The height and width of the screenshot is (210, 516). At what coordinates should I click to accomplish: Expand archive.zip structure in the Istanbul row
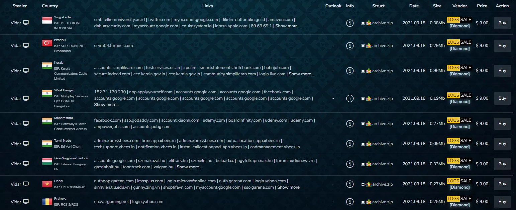pos(363,46)
